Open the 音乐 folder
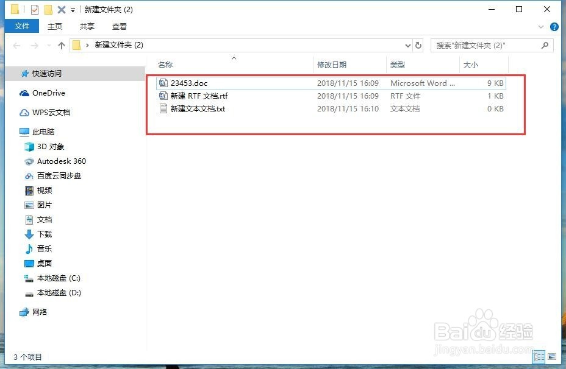This screenshot has height=369, width=566. 45,248
